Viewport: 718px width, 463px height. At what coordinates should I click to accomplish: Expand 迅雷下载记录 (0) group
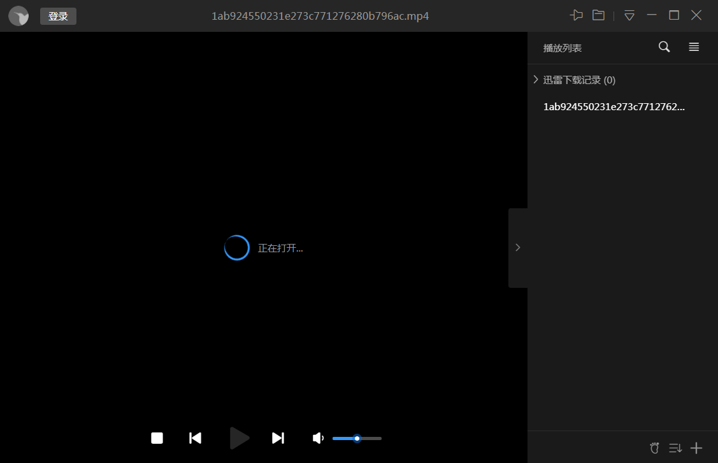pos(536,80)
